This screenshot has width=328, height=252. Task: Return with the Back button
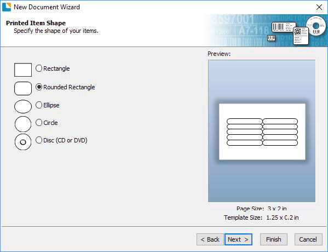[x=210, y=239]
